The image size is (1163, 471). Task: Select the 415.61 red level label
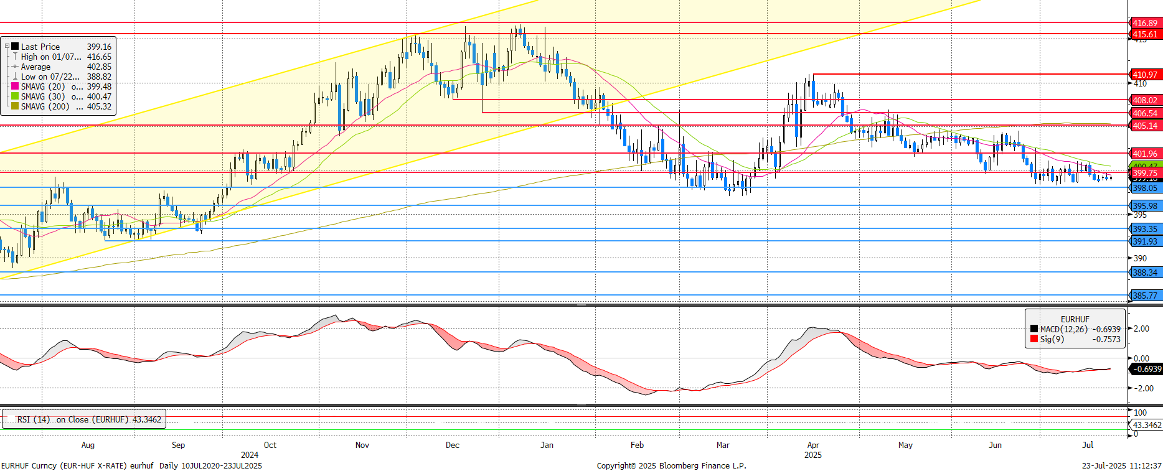[x=1146, y=34]
